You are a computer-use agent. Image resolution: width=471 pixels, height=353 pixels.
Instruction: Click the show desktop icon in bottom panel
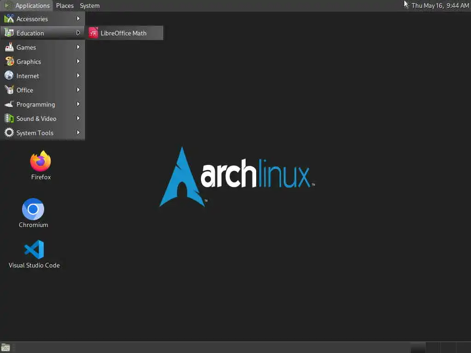tap(6, 348)
